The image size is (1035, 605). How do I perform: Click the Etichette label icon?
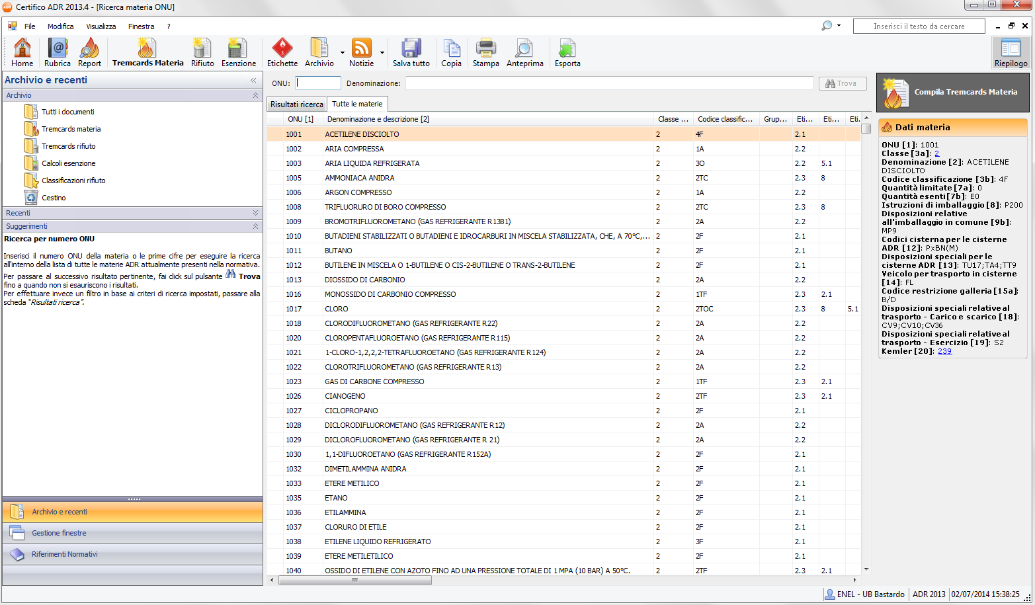[282, 52]
